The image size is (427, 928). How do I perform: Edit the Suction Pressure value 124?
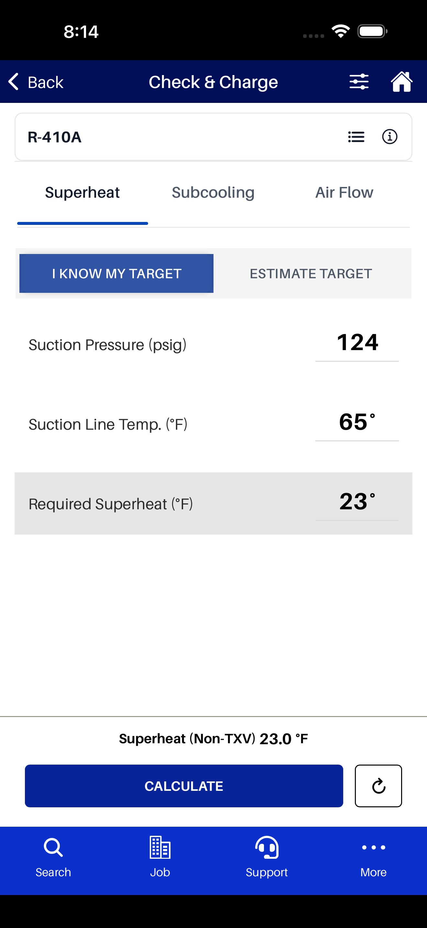click(x=357, y=343)
